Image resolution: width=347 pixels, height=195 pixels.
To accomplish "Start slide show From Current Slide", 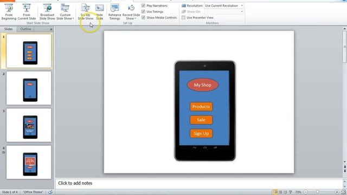I will coord(27,12).
